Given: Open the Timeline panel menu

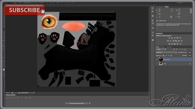Looking at the screenshot, I should click(x=149, y=95).
